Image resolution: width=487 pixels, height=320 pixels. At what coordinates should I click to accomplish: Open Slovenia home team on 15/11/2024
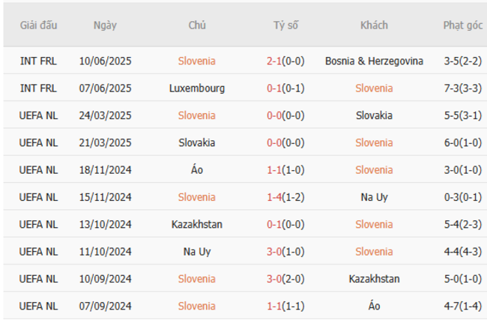pos(197,197)
